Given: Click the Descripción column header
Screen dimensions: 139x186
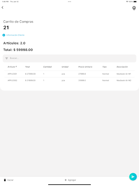Looking at the screenshot, I should coord(122,67).
